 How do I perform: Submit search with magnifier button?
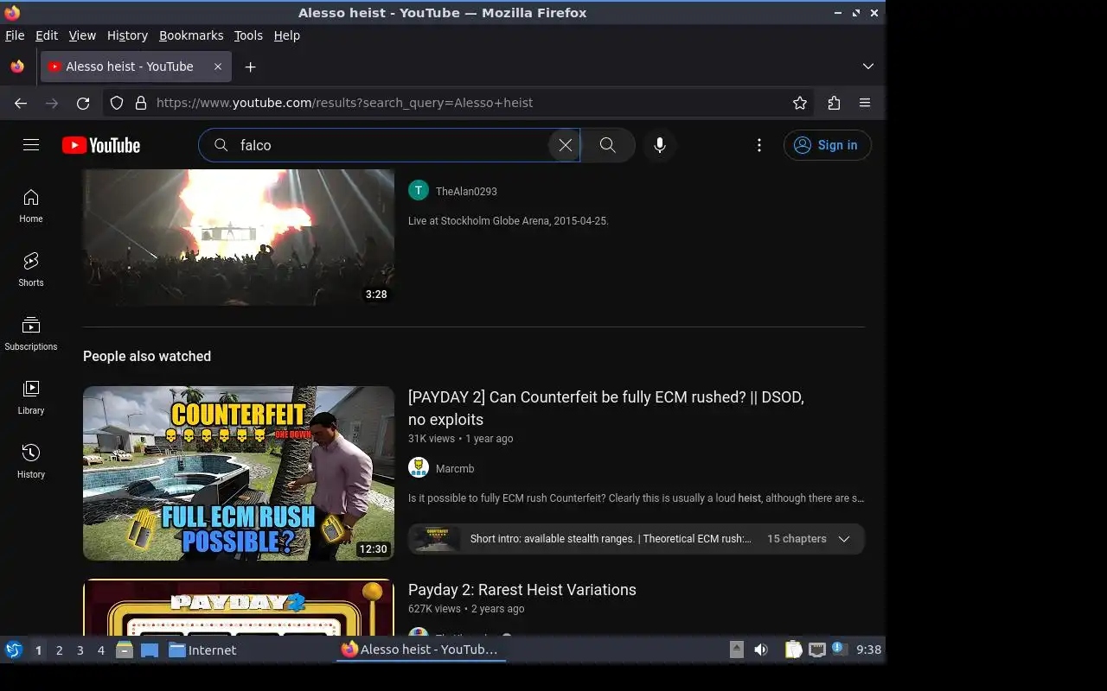608,145
